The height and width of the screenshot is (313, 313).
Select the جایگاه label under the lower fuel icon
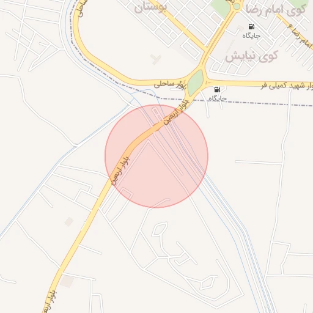pos(218,98)
